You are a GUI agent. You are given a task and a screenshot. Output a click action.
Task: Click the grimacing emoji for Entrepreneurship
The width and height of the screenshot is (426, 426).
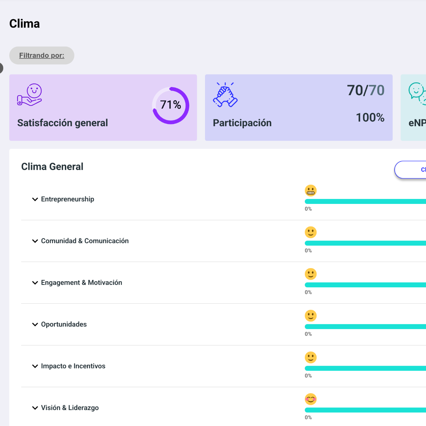click(x=310, y=191)
